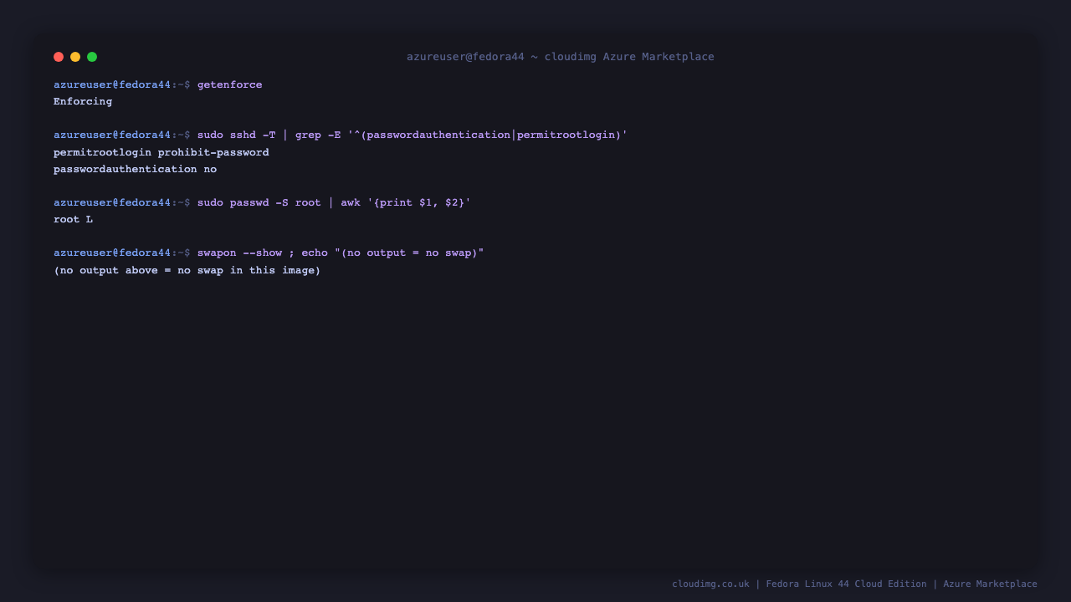Click the 'sudo passwd -S root' command
Screen dimensions: 1071x602
[x=334, y=203]
